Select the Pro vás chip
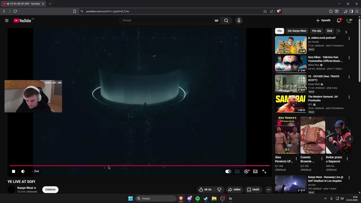Image resolution: width=361 pixels, height=203 pixels. tap(316, 31)
